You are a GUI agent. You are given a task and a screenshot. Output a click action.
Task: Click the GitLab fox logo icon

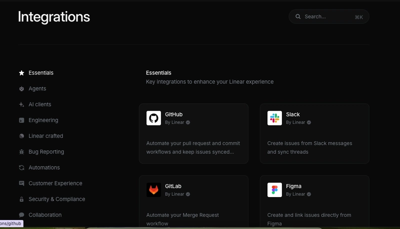pos(153,190)
